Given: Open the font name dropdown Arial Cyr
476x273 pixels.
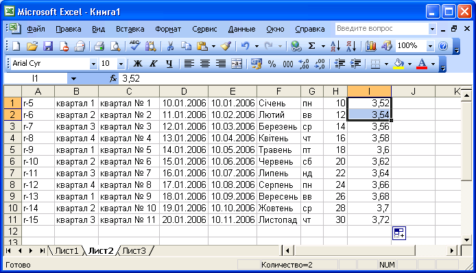Looking at the screenshot, I should click(93, 64).
